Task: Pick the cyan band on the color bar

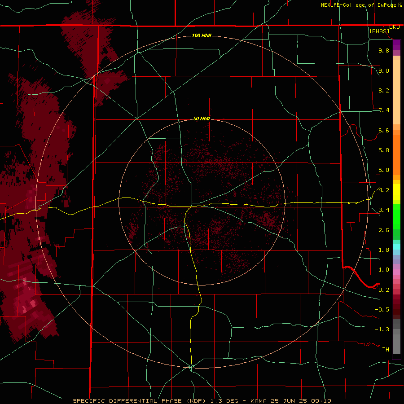Action: pyautogui.click(x=396, y=247)
